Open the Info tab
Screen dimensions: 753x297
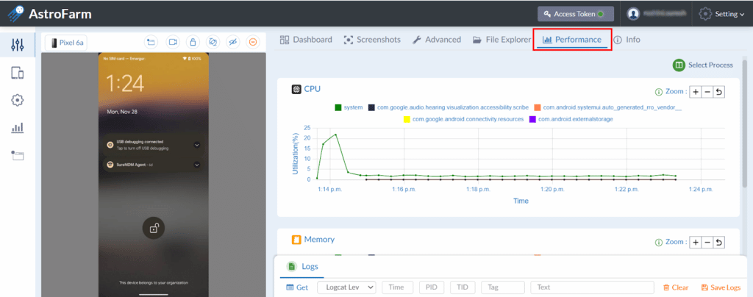click(627, 40)
